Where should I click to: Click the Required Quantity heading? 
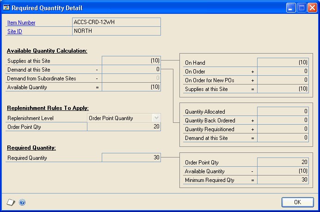31,148
